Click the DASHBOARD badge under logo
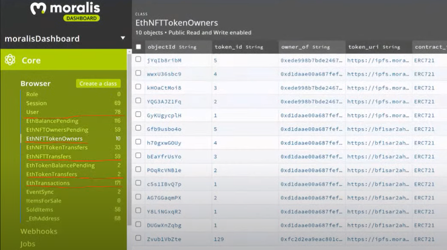The image size is (447, 250). click(x=81, y=18)
